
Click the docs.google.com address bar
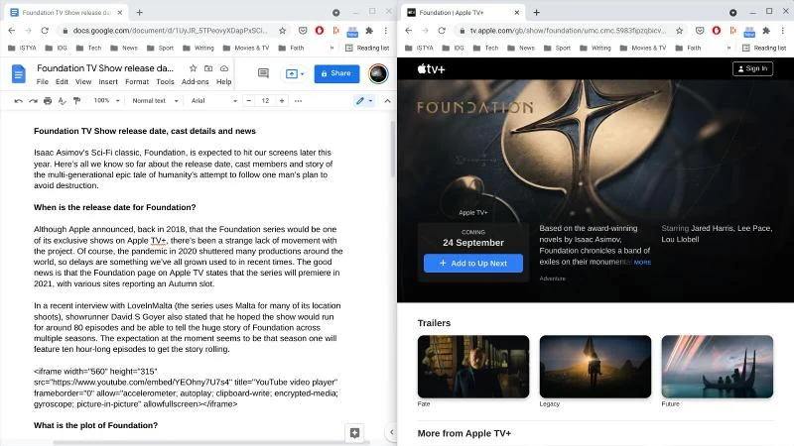[x=170, y=31]
